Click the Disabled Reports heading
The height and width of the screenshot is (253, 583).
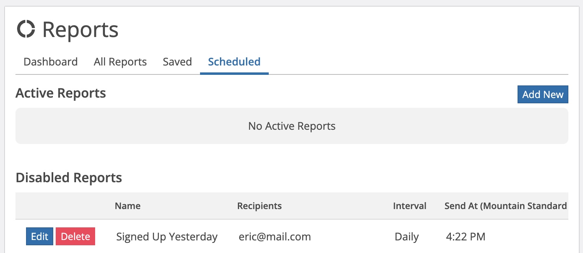pyautogui.click(x=69, y=178)
